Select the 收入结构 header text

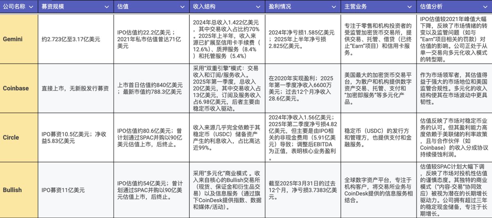point(203,7)
